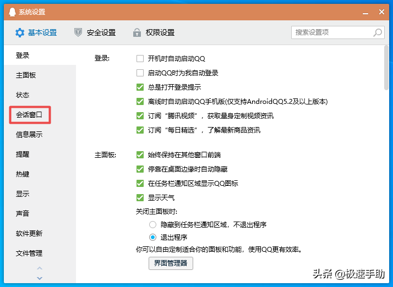Viewport: 393px width, 287px height.
Task: Click the vertical scrollbar thumb
Action: click(x=386, y=68)
